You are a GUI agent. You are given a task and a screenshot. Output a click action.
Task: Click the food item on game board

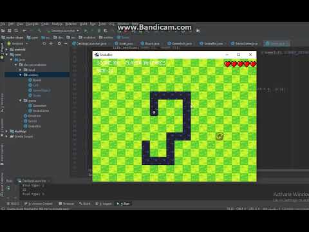[x=220, y=136]
